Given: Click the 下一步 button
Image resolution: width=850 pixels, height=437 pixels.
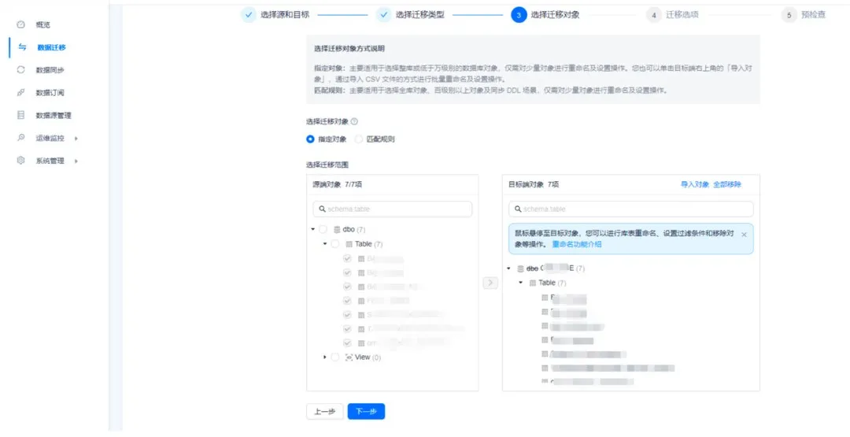Looking at the screenshot, I should 366,412.
